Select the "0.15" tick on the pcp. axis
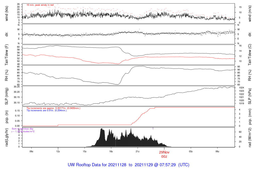This screenshot has height=175, width=257. point(17,110)
